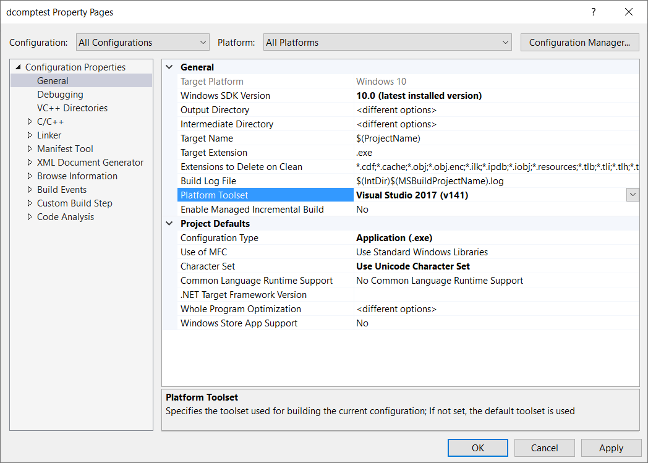
Task: Expand the Linker tree node
Action: point(30,135)
